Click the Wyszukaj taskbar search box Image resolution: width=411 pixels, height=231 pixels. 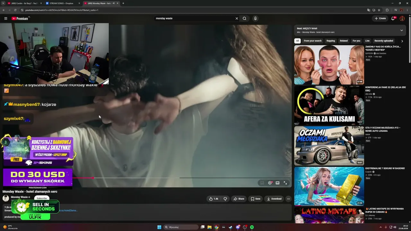pos(181,227)
